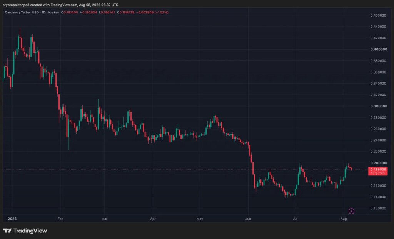Screen dimensions: 394x239
Task: Click the Feb label on time axis
Action: 60,219
